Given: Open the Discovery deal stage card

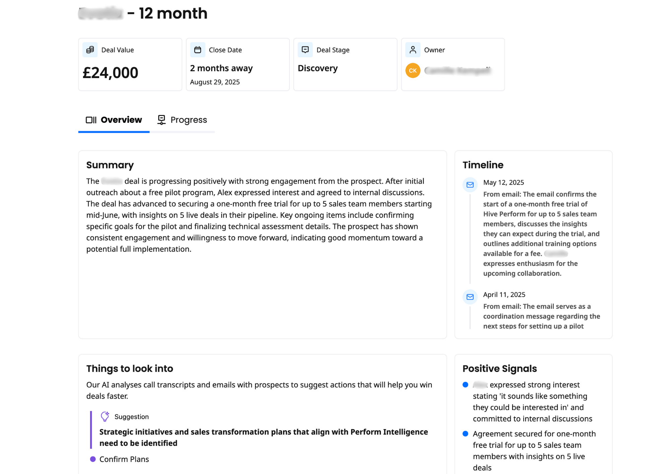Looking at the screenshot, I should [345, 64].
